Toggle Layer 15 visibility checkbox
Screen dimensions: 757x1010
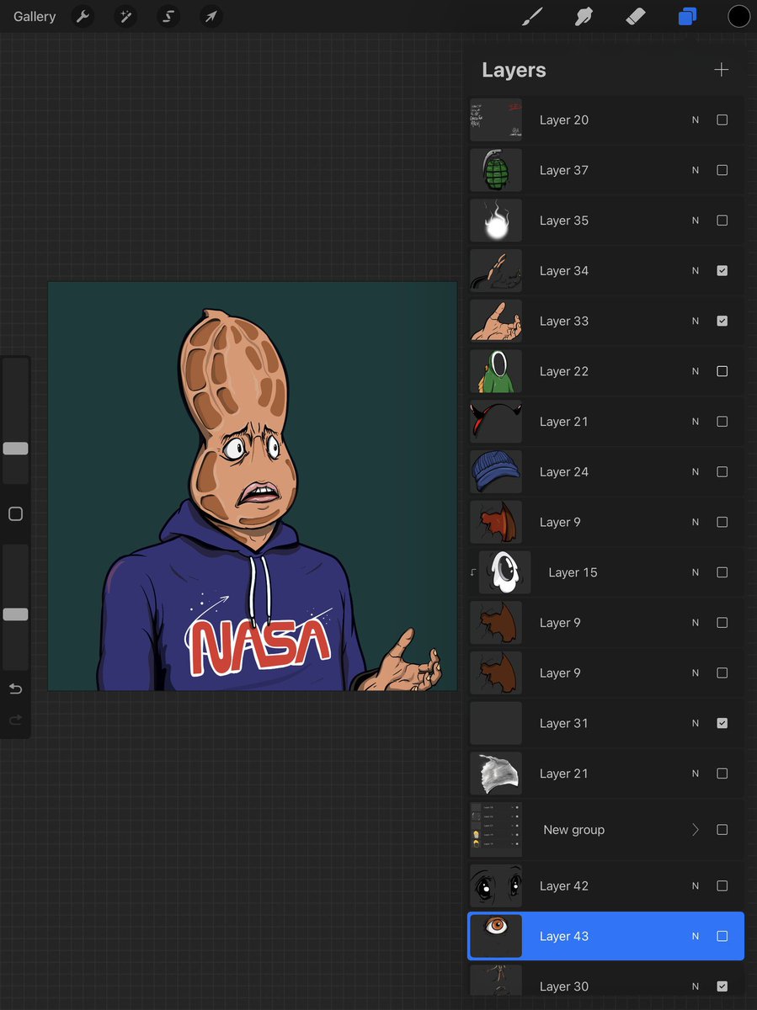click(x=722, y=572)
